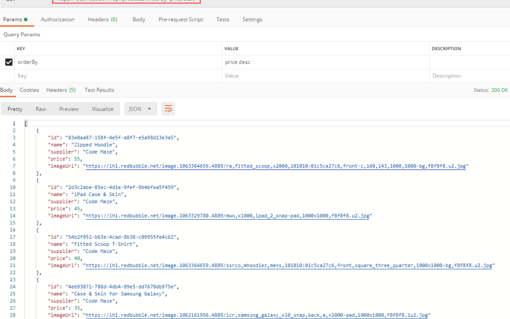Select the Pretty view button
This screenshot has width=510, height=319.
tap(15, 109)
